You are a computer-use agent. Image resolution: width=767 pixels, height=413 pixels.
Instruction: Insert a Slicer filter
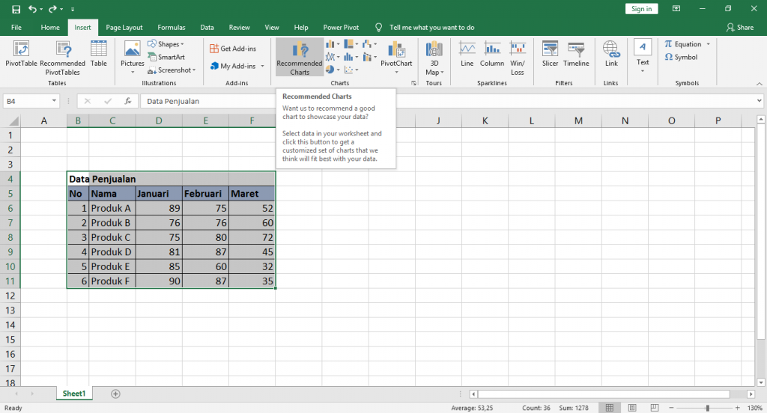point(550,54)
